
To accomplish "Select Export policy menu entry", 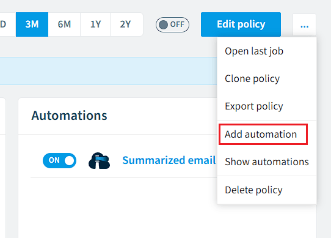I will (x=267, y=106).
